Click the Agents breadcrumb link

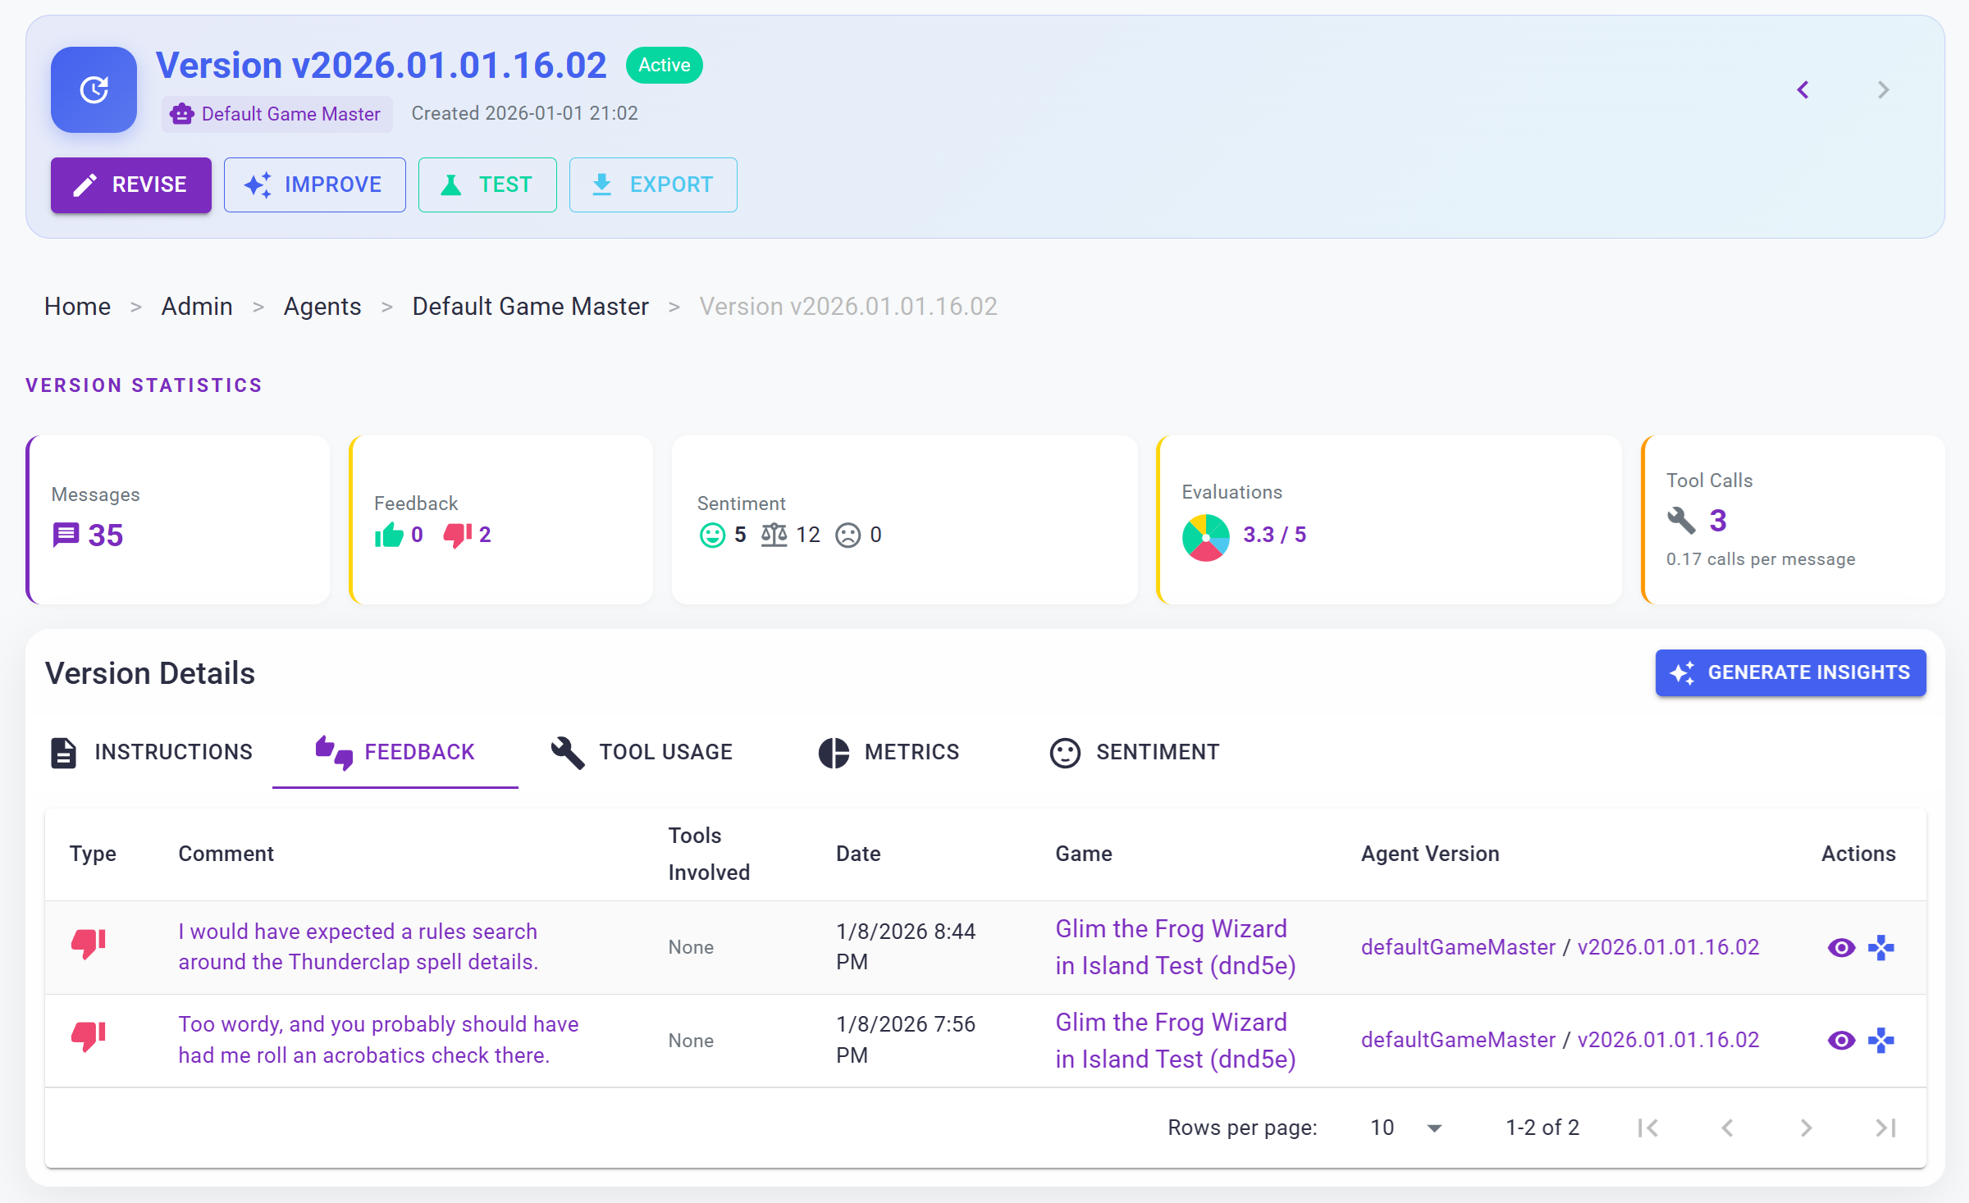pyautogui.click(x=322, y=306)
